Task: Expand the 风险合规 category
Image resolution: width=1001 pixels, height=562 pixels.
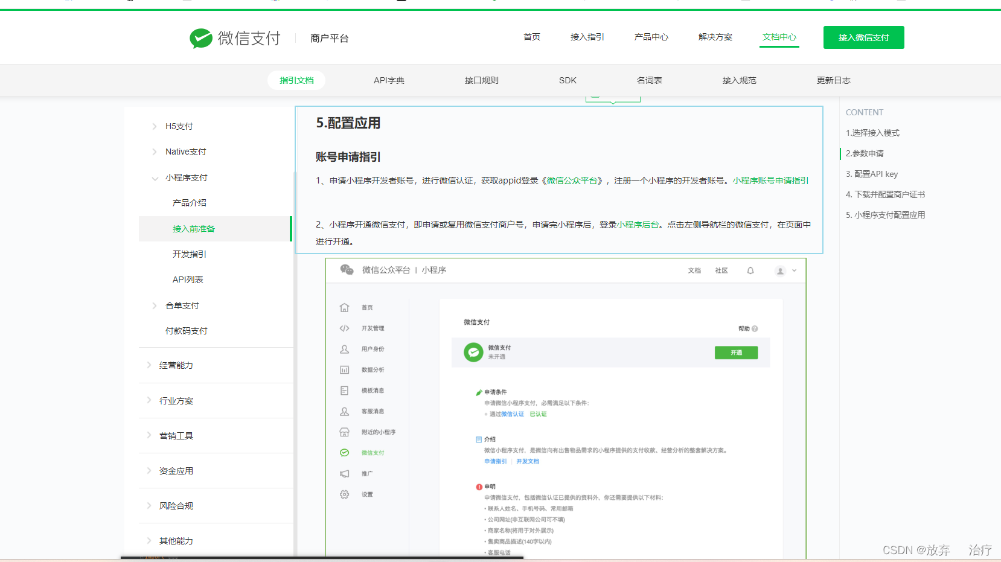Action: [149, 505]
